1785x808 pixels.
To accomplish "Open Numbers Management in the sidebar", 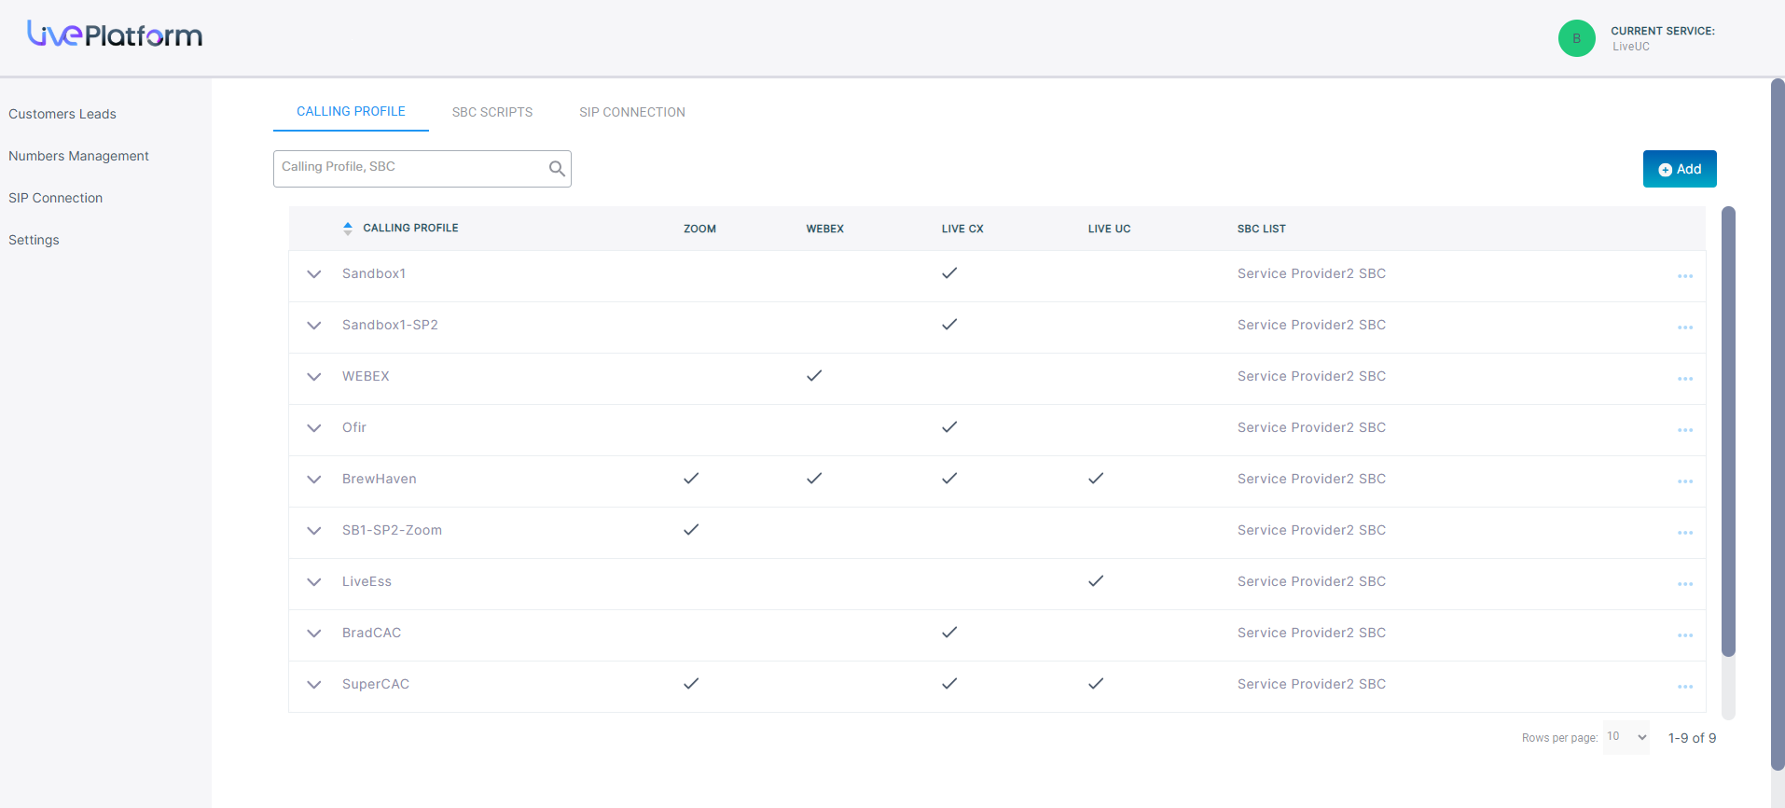I will tap(78, 156).
